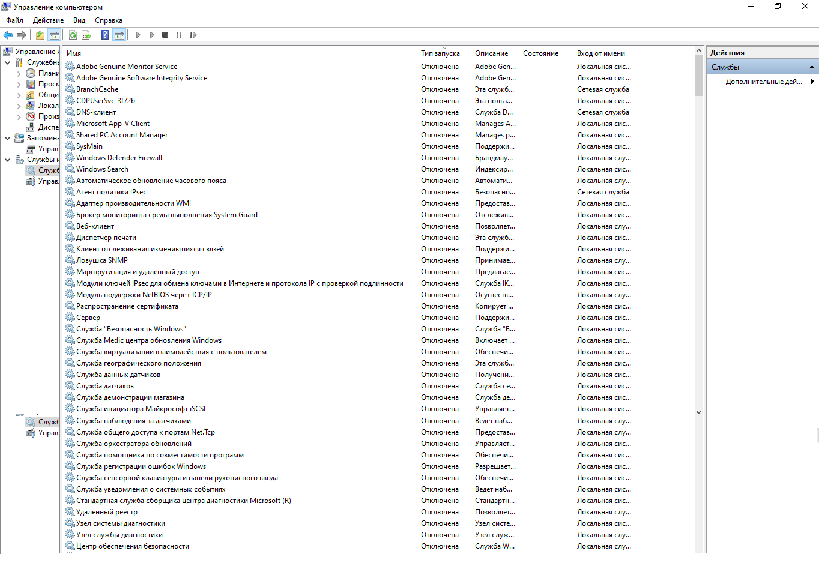Expand the Планировщик tree node with clock icon
Screen dimensions: 819x563
coord(19,74)
